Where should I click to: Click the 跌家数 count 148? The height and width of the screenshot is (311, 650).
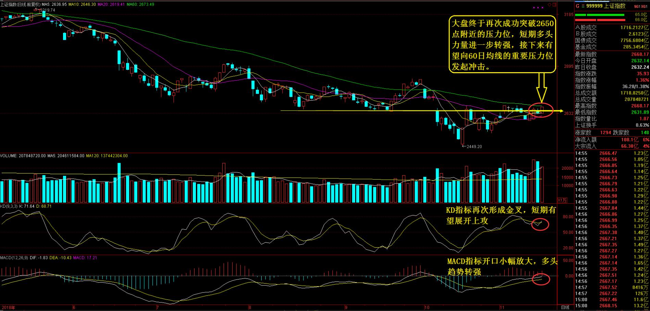click(x=645, y=132)
